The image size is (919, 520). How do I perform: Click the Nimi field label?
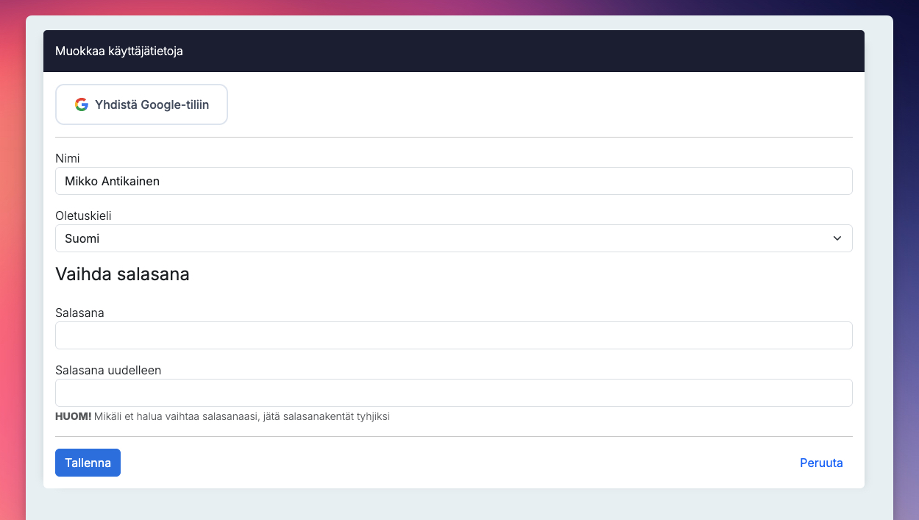pyautogui.click(x=68, y=158)
